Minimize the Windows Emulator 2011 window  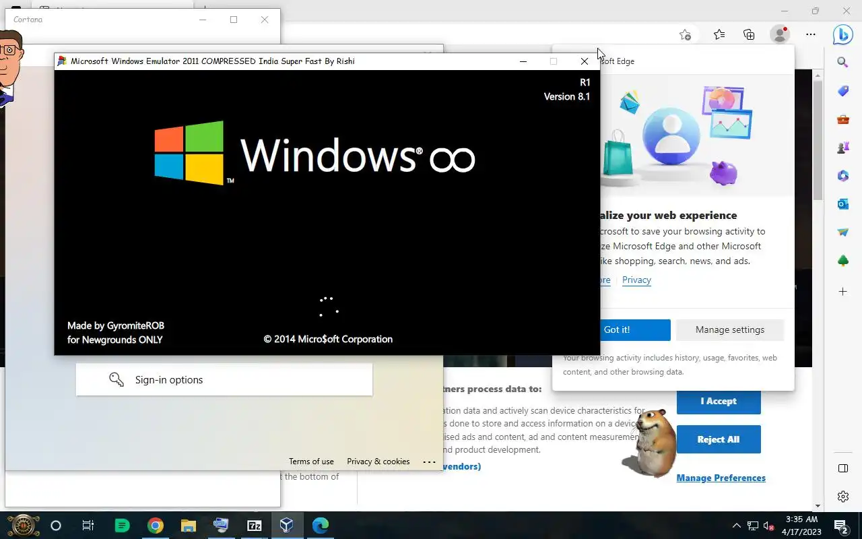523,61
